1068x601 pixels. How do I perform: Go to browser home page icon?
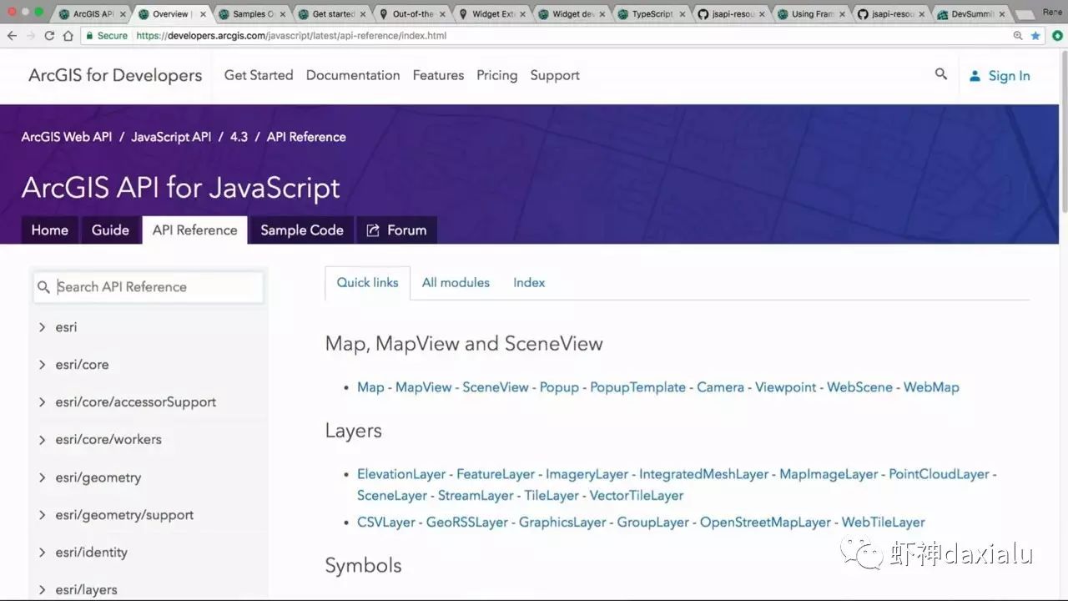[68, 36]
